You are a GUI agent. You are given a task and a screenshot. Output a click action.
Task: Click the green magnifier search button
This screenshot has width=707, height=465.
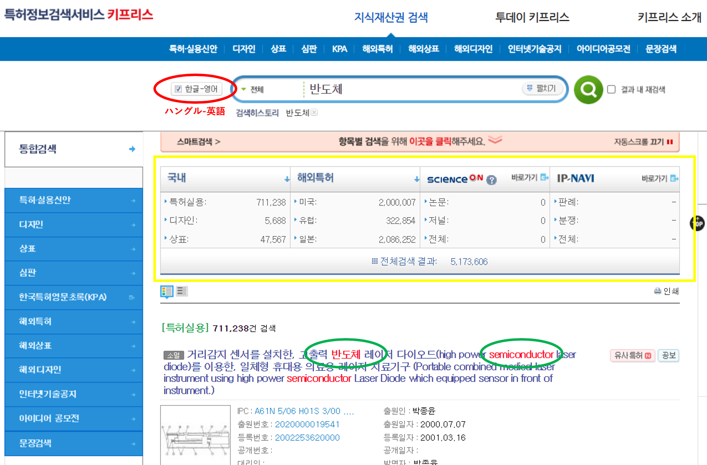pyautogui.click(x=588, y=89)
